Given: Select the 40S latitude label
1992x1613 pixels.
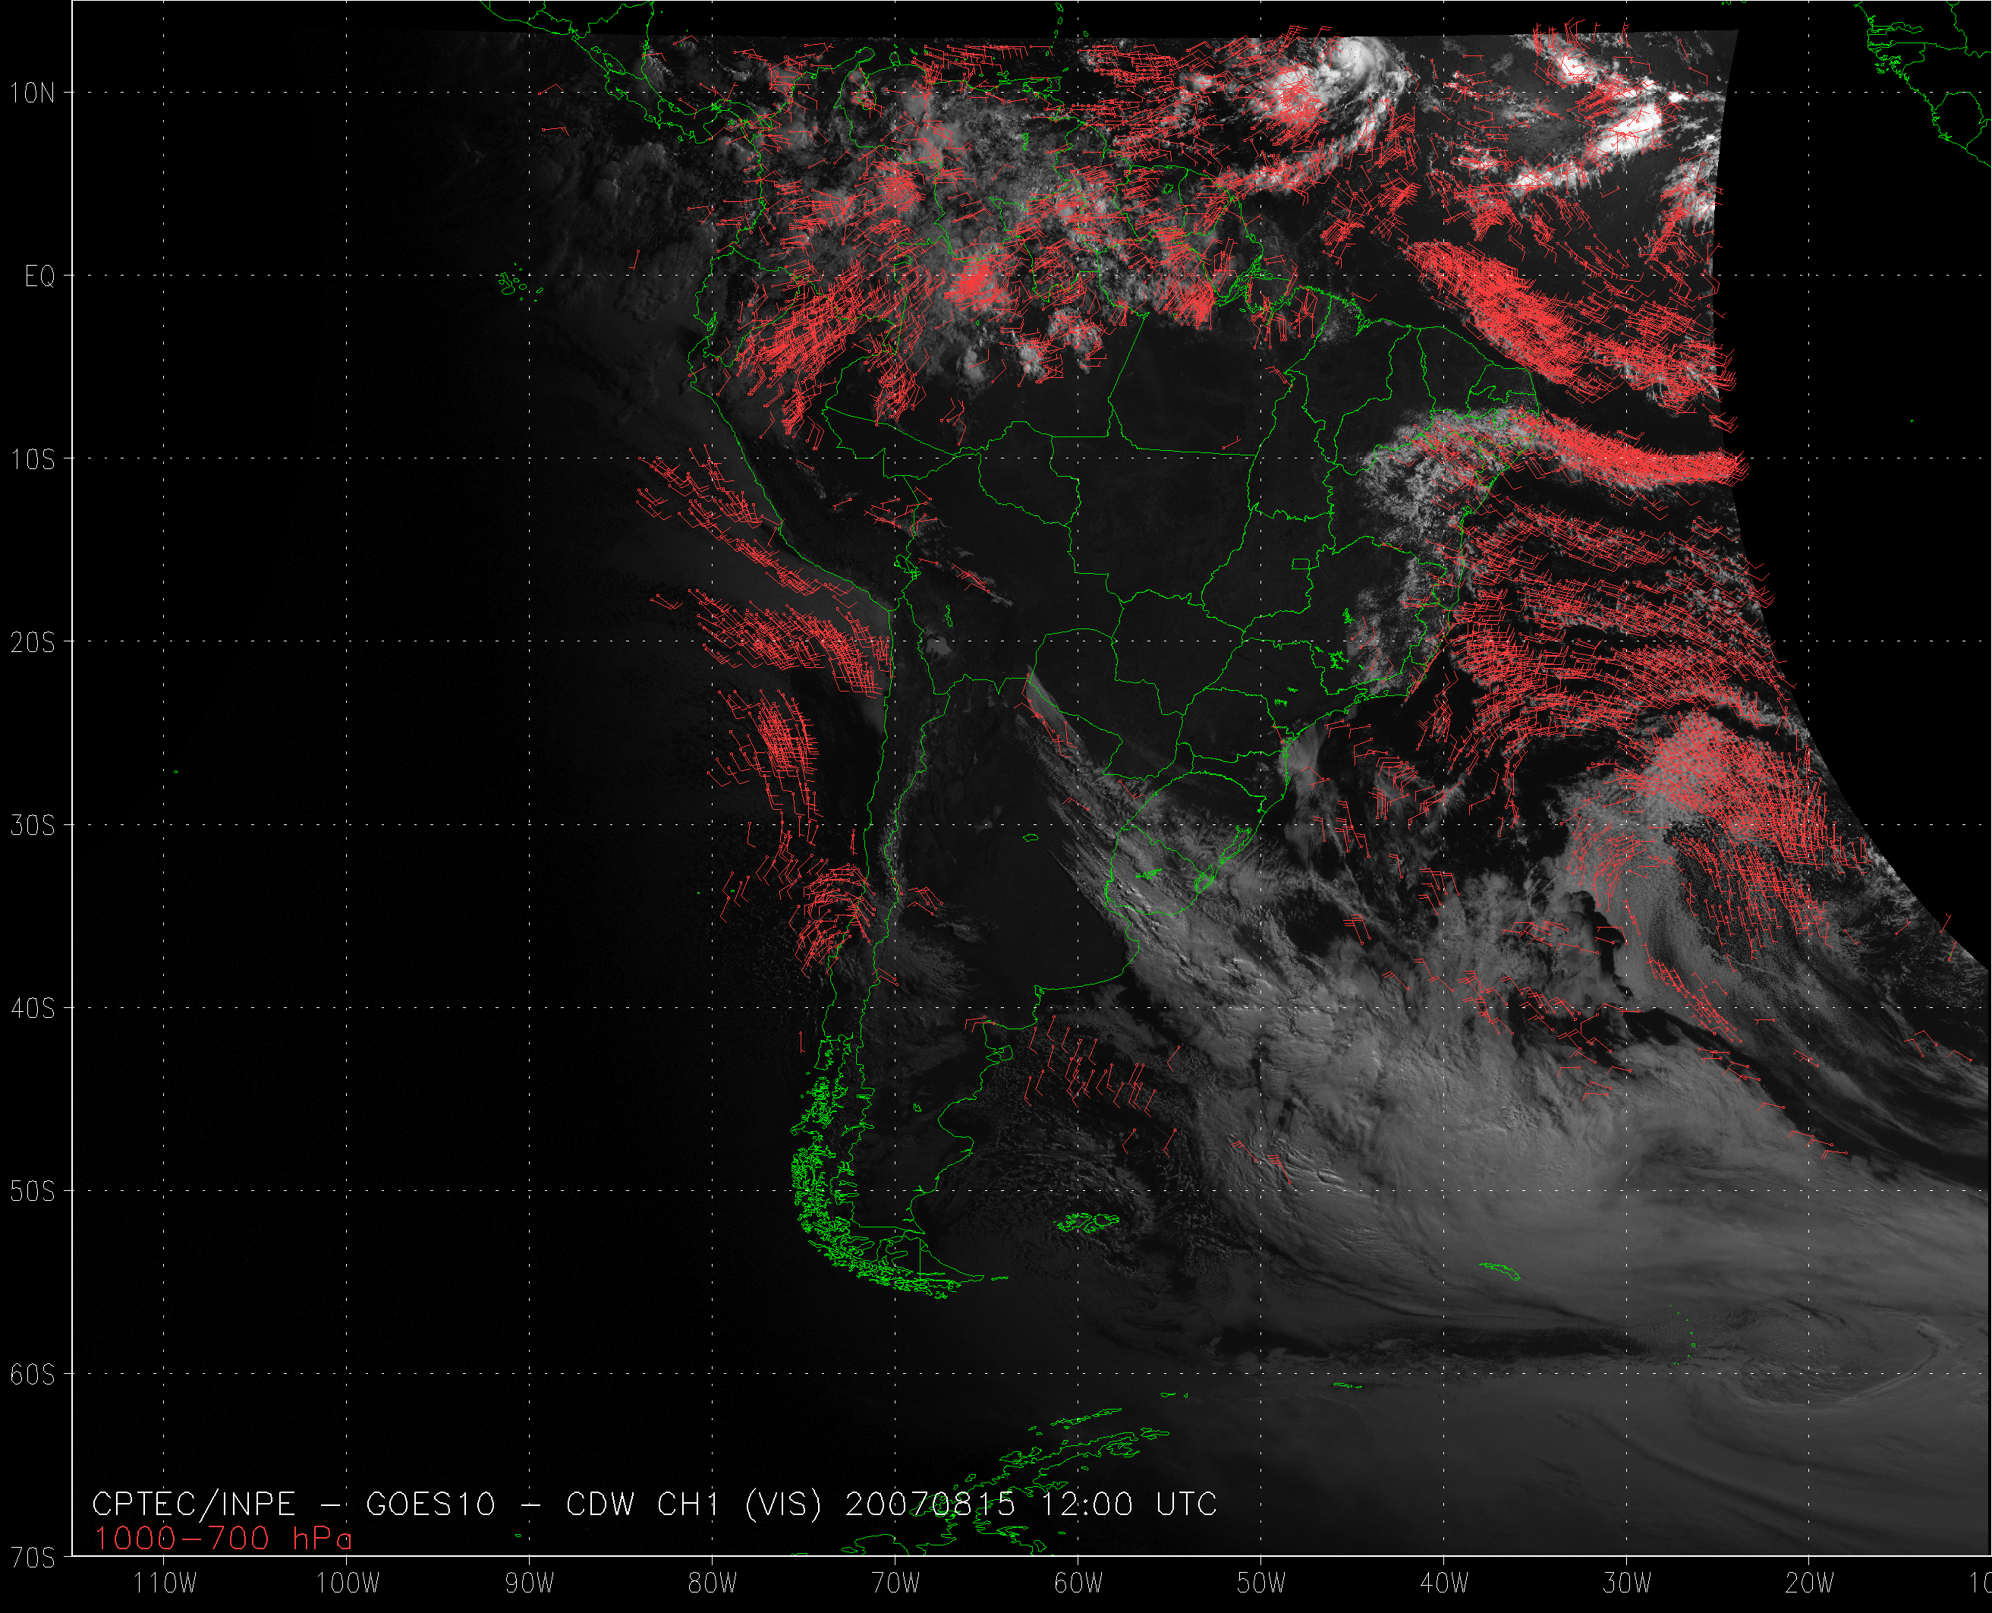Looking at the screenshot, I should pos(33,1009).
